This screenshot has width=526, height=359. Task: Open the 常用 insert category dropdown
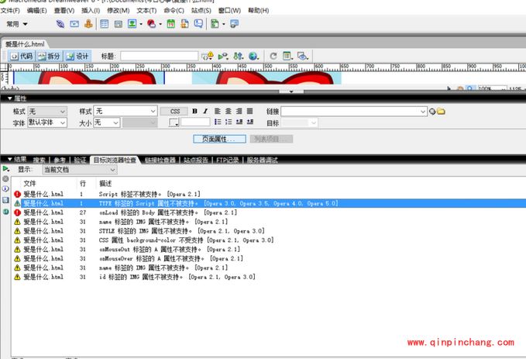pyautogui.click(x=17, y=24)
